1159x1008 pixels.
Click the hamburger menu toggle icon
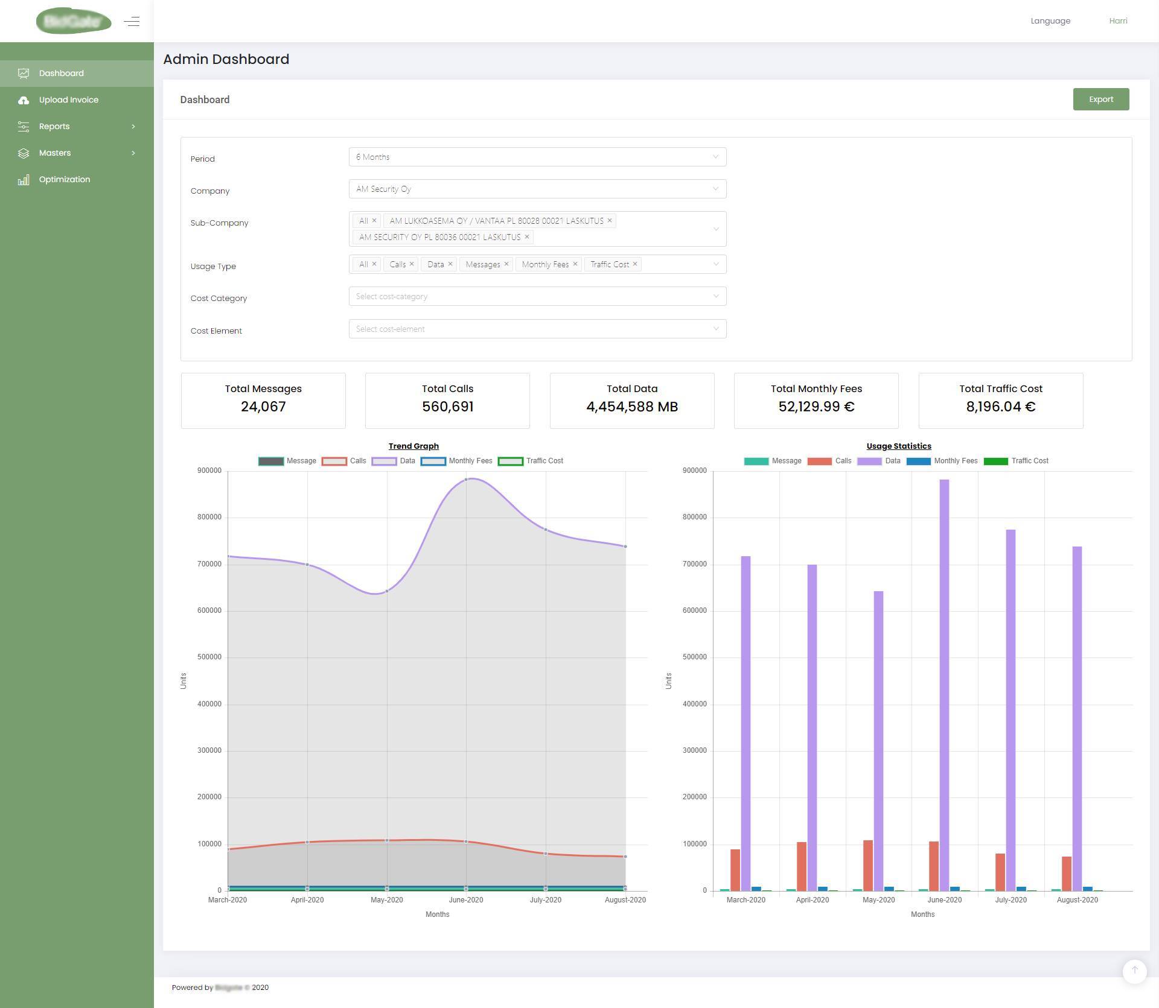[x=132, y=22]
